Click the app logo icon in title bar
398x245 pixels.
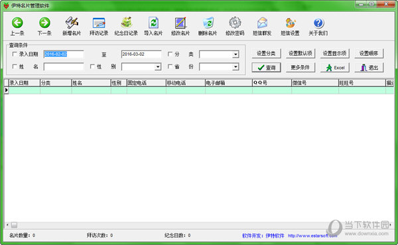(x=6, y=5)
